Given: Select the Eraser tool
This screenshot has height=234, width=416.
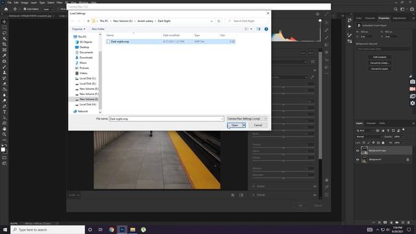Looking at the screenshot, I should [5, 84].
